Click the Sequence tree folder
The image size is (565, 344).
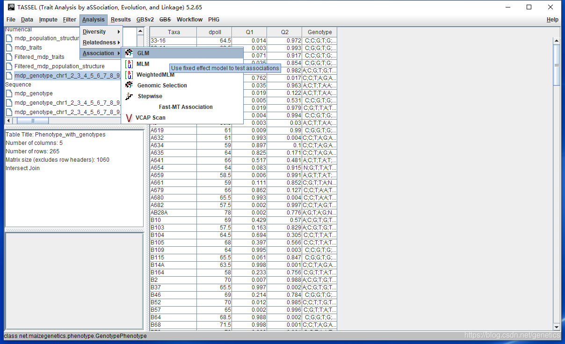point(18,85)
